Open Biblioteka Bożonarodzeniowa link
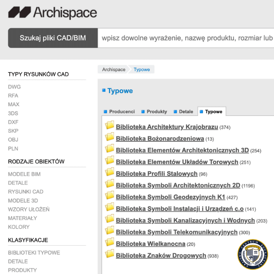The image size is (274, 274). pyautogui.click(x=160, y=139)
